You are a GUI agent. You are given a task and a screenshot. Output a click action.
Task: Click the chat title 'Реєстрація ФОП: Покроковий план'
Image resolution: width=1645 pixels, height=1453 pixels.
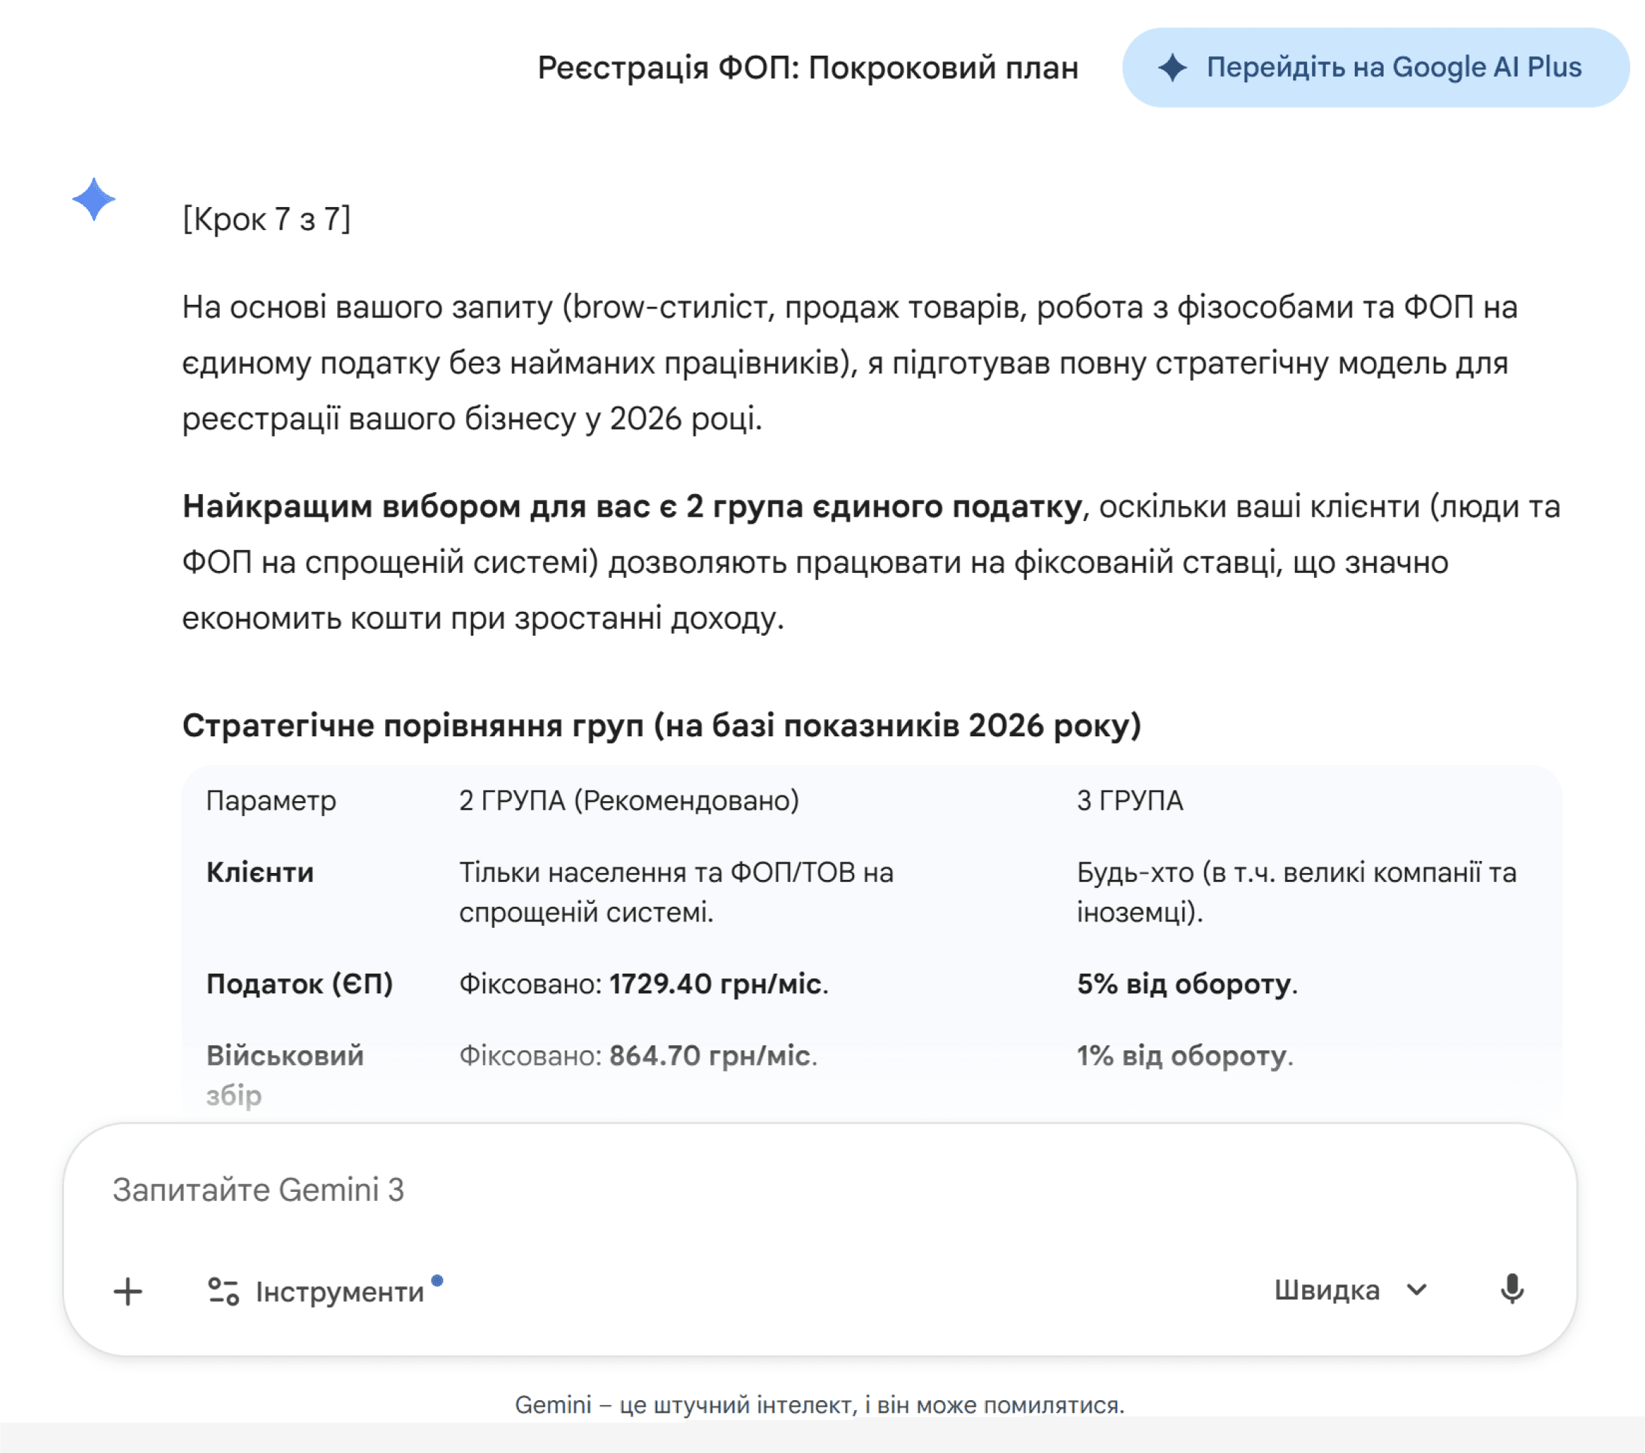[x=807, y=68]
